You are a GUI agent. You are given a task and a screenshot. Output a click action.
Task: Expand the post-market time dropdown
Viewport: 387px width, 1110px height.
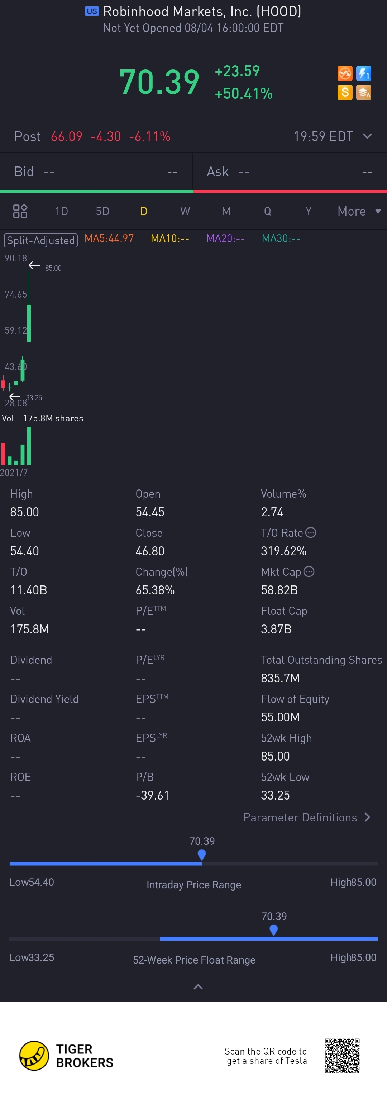367,136
